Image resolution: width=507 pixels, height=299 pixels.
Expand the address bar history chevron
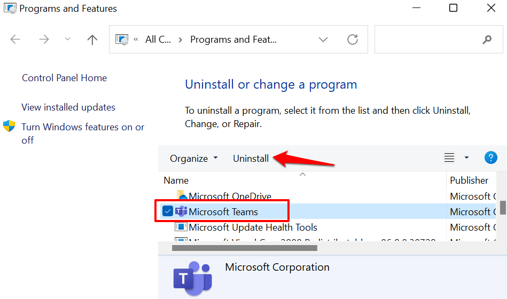[323, 40]
